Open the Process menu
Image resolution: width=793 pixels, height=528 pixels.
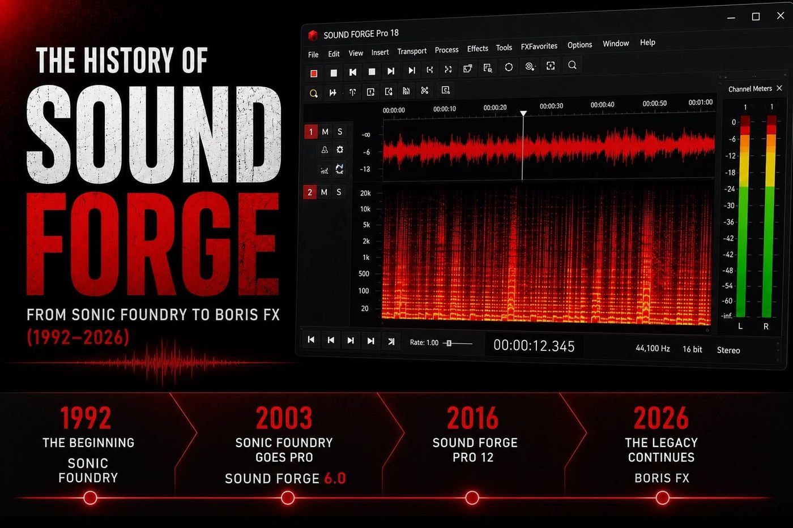tap(446, 50)
